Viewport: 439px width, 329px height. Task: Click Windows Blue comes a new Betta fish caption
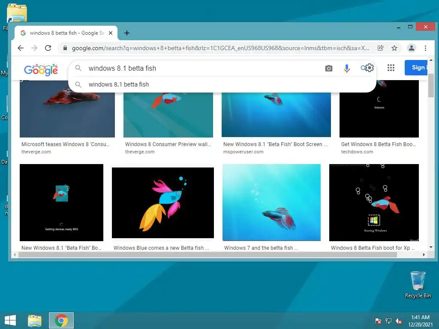point(161,248)
